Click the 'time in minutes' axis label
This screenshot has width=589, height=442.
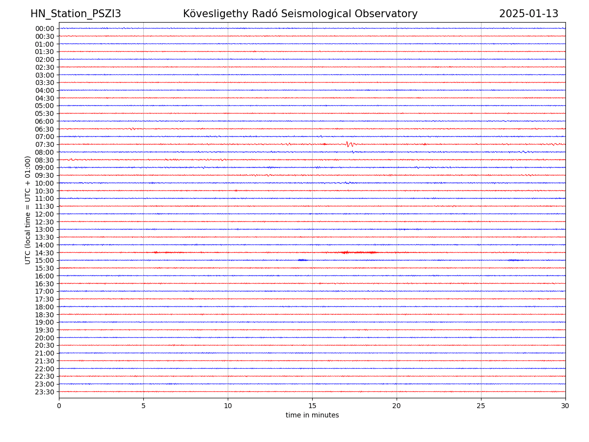coord(312,415)
